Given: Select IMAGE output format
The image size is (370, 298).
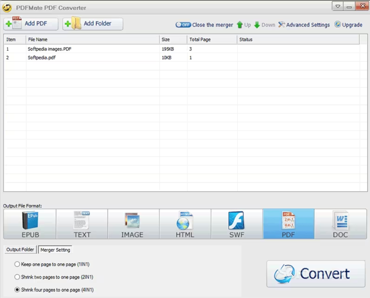Looking at the screenshot, I should click(x=133, y=224).
